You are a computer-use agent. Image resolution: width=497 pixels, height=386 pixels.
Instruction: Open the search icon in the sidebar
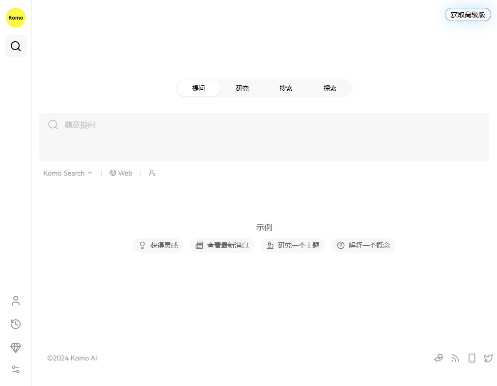coord(16,46)
